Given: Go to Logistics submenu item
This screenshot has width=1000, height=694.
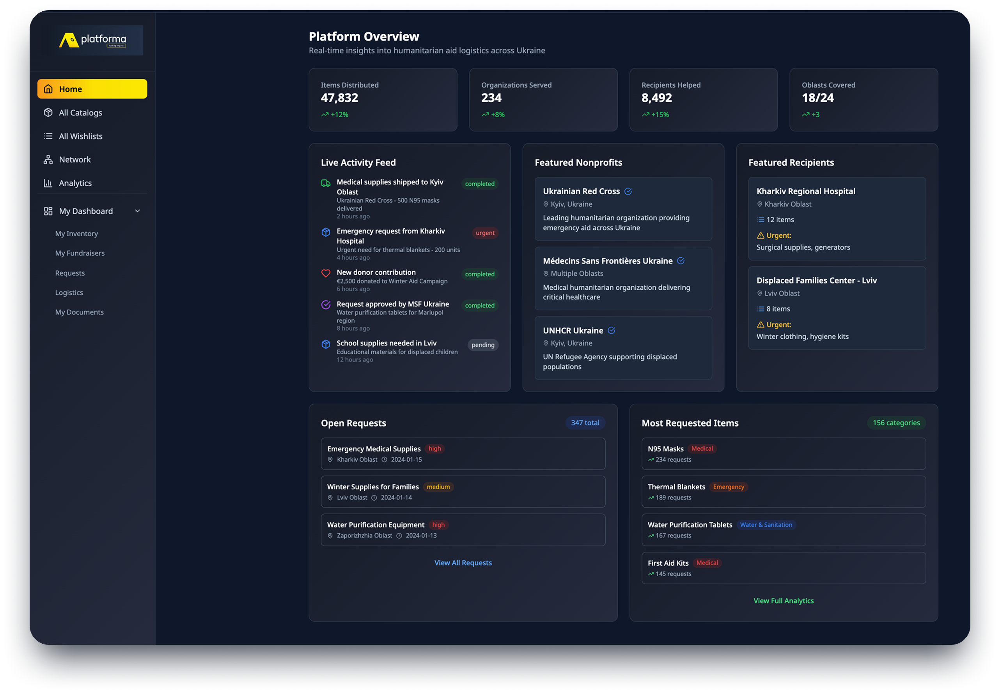Looking at the screenshot, I should tap(69, 293).
